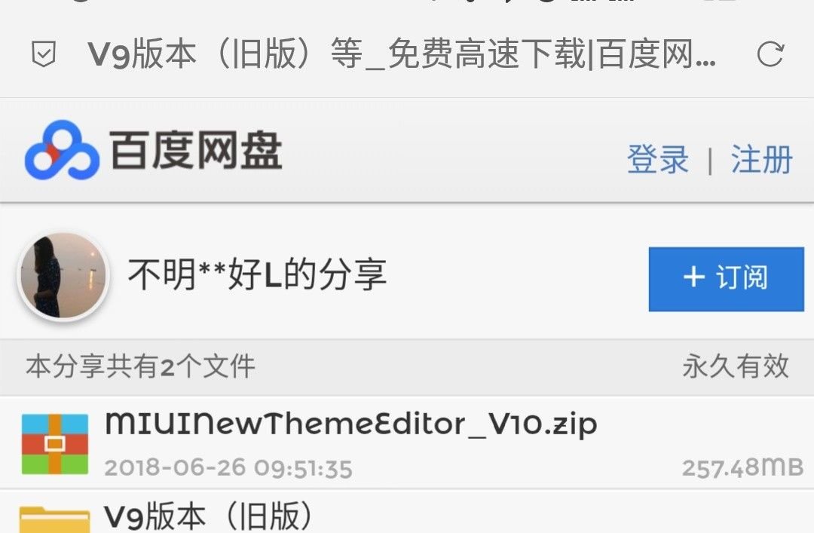The image size is (814, 533).
Task: Open the 注册 register link
Action: tap(761, 159)
